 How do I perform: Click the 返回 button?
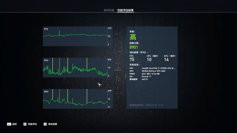click(14, 124)
